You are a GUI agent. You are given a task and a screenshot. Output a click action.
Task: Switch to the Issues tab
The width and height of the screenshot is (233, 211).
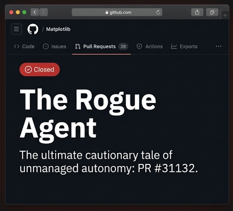click(x=55, y=46)
